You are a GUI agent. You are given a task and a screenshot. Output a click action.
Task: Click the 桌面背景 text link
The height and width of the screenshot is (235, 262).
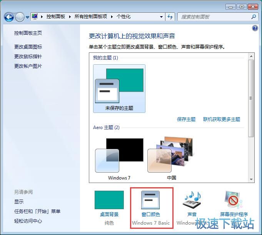(109, 215)
